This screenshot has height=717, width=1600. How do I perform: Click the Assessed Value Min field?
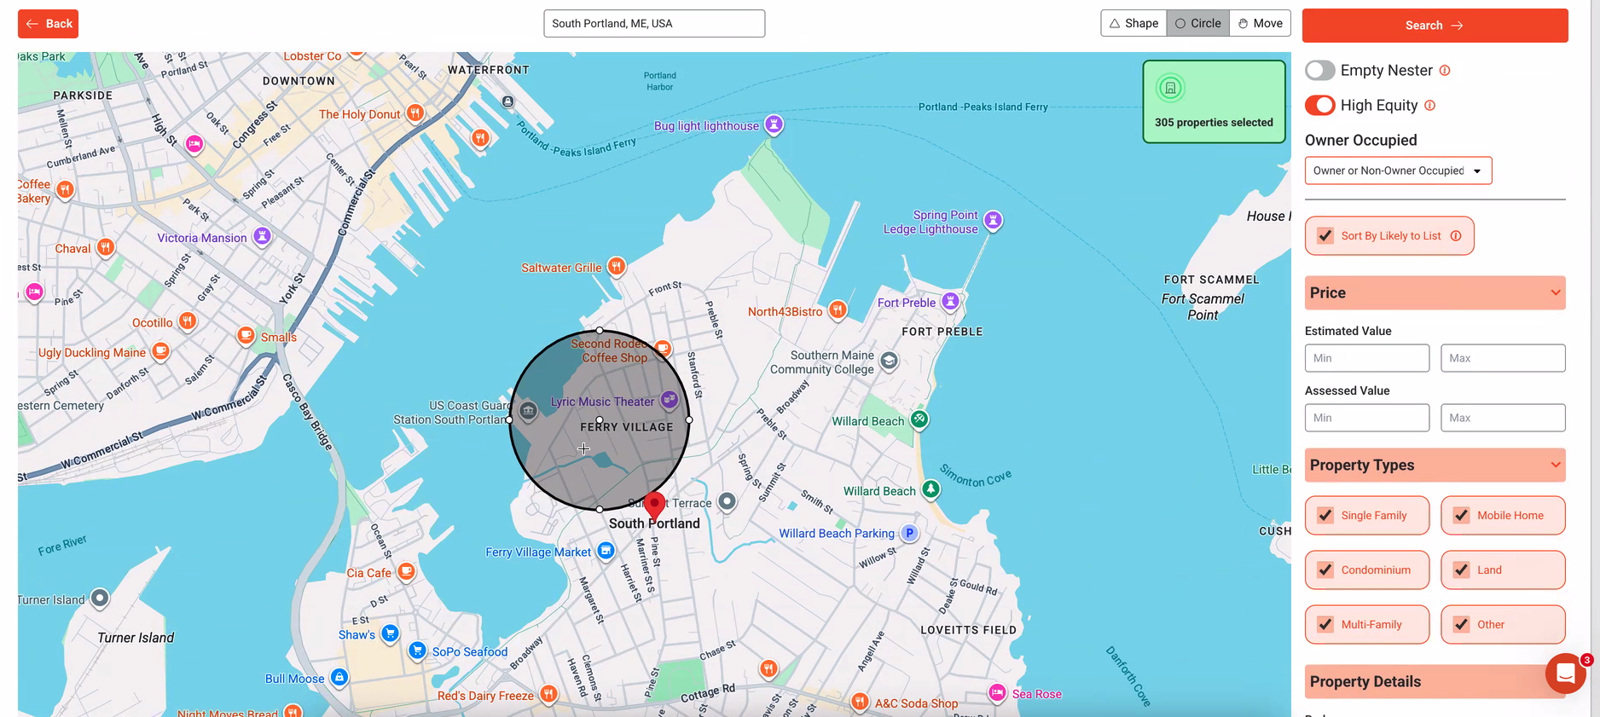click(x=1367, y=418)
